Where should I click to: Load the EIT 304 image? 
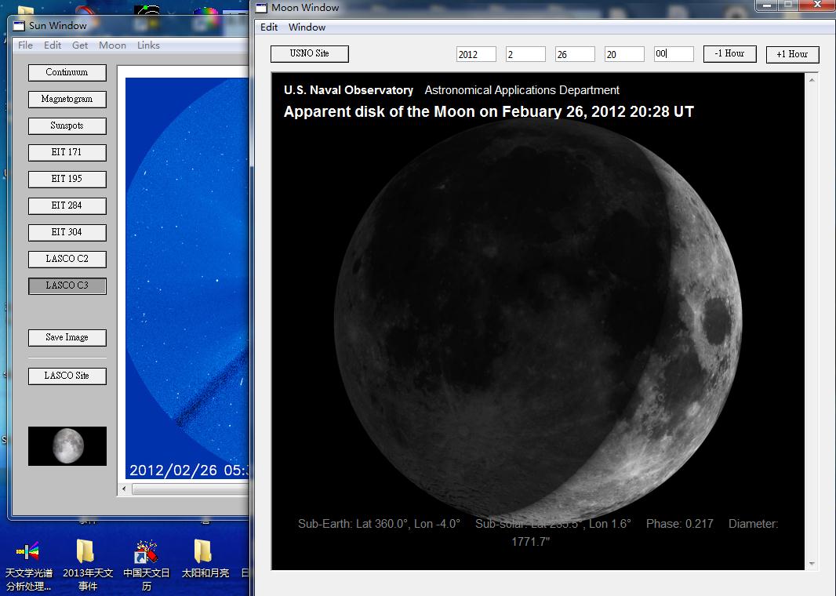click(67, 232)
